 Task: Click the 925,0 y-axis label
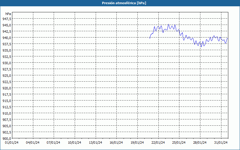click(x=7, y=76)
